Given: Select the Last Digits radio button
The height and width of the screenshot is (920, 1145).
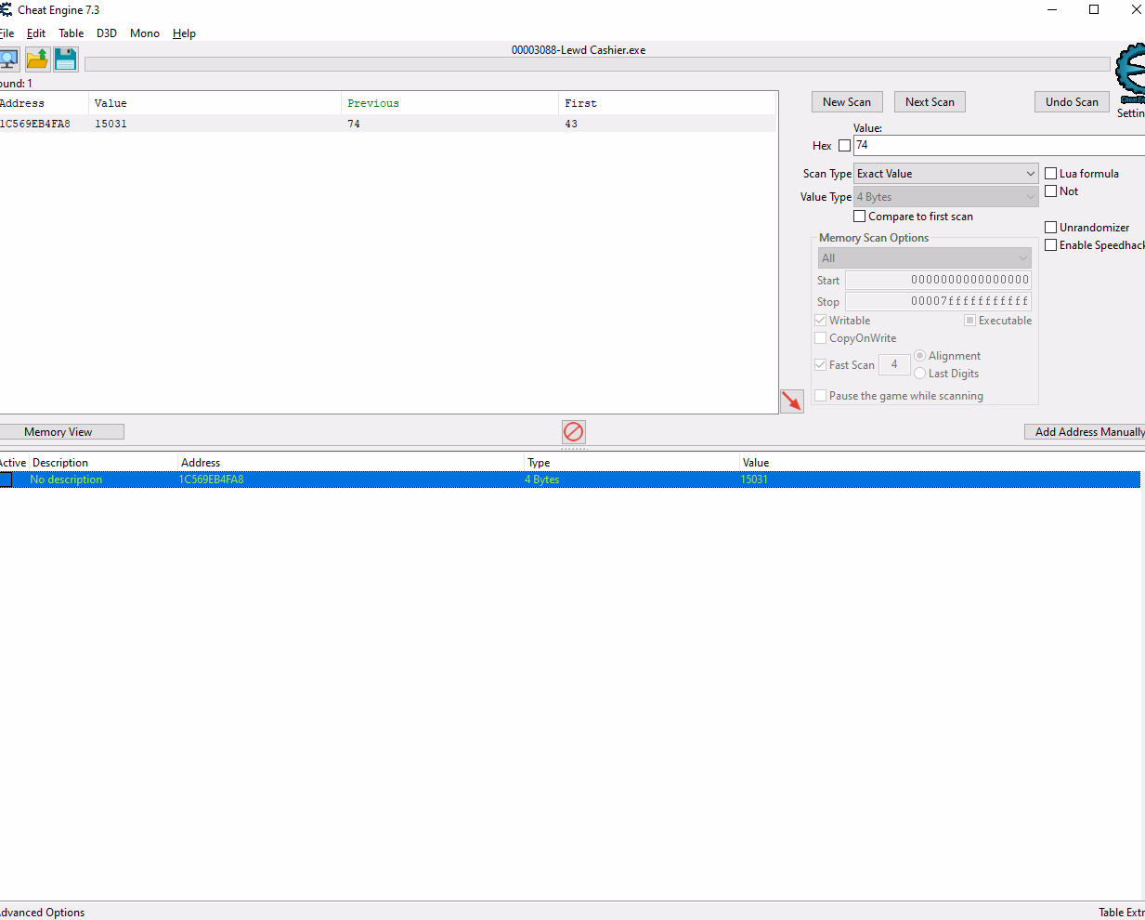Looking at the screenshot, I should point(920,374).
